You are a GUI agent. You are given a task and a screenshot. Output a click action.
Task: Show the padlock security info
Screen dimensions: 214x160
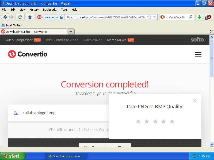tap(61, 17)
